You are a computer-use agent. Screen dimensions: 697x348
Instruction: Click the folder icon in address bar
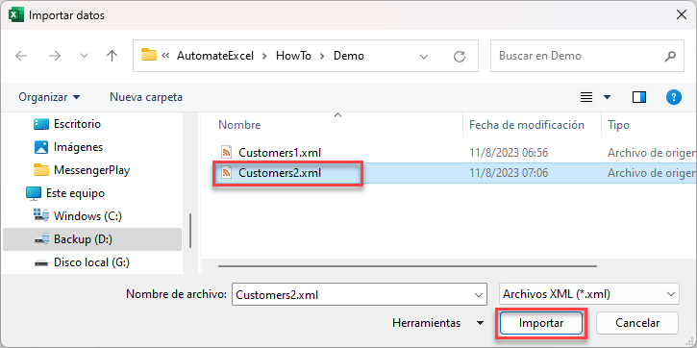pyautogui.click(x=149, y=55)
